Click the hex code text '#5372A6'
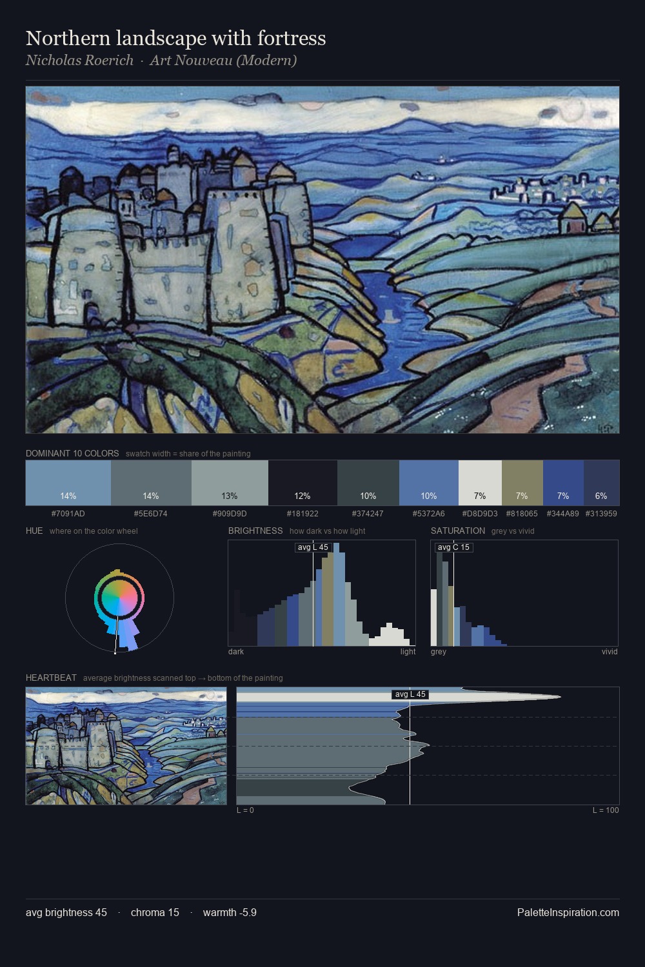 click(x=429, y=514)
